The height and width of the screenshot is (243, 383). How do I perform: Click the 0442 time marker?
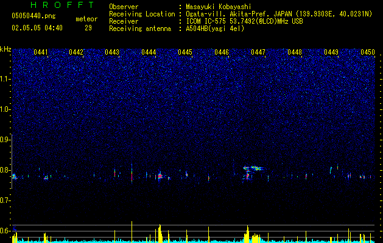76,52
